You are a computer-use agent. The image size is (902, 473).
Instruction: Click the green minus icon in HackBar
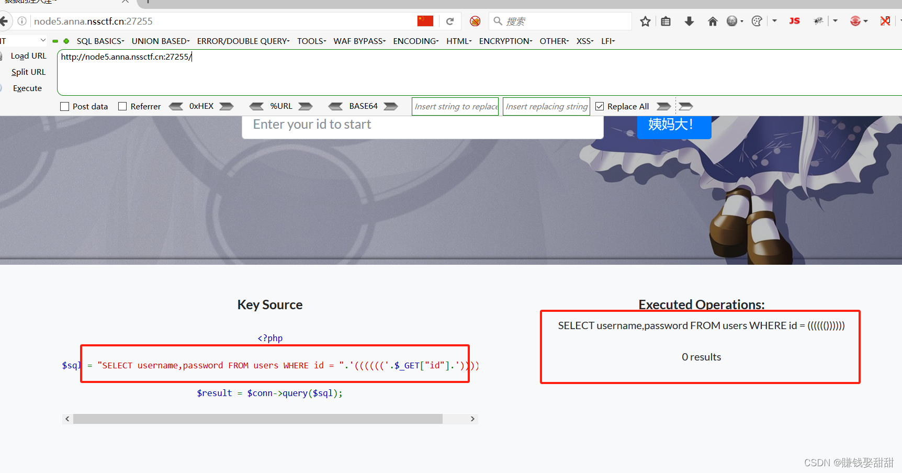click(x=55, y=41)
